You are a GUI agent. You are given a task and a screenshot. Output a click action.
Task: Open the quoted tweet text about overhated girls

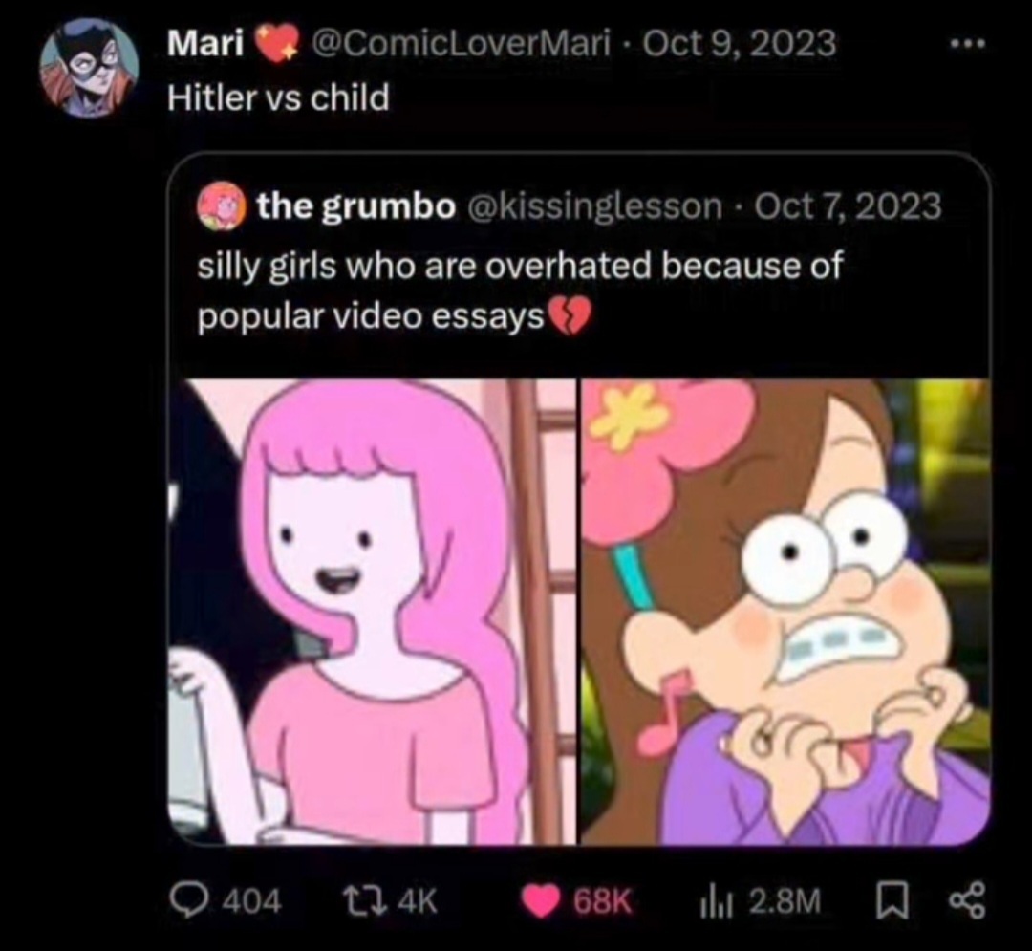(520, 292)
